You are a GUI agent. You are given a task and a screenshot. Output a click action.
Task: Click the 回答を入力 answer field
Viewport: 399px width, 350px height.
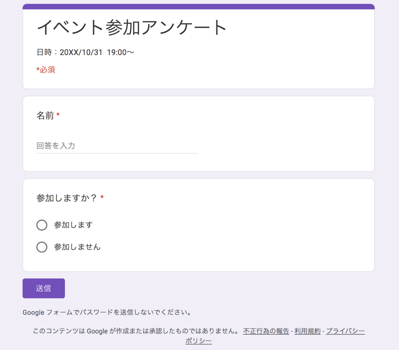[x=100, y=146]
